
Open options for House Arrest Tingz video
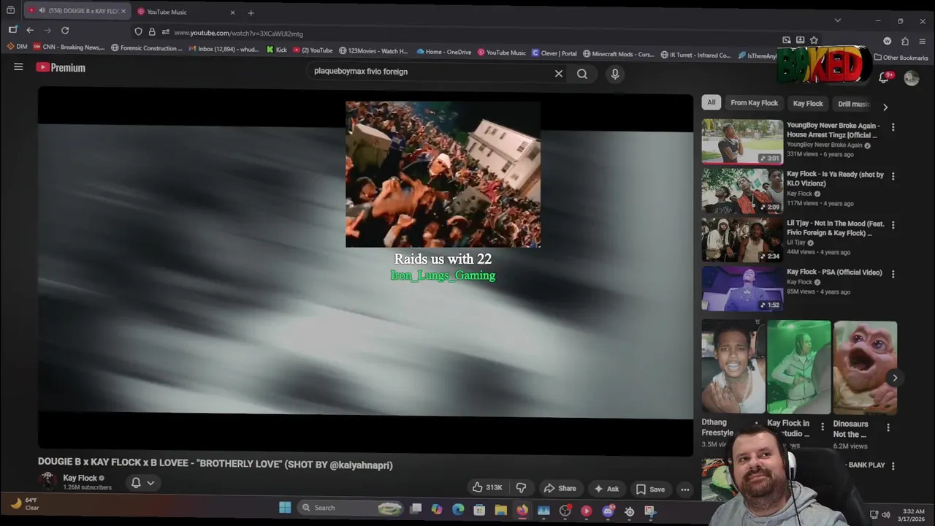click(893, 127)
